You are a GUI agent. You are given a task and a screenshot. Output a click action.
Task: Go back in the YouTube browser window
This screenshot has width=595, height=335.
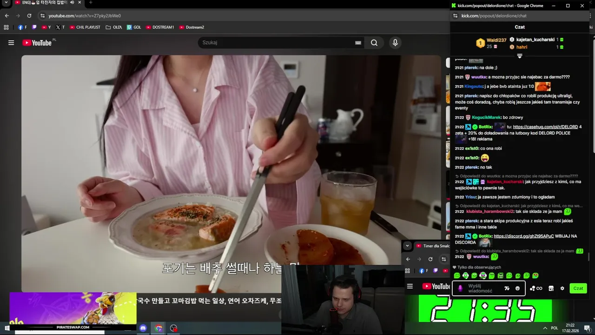pyautogui.click(x=7, y=16)
